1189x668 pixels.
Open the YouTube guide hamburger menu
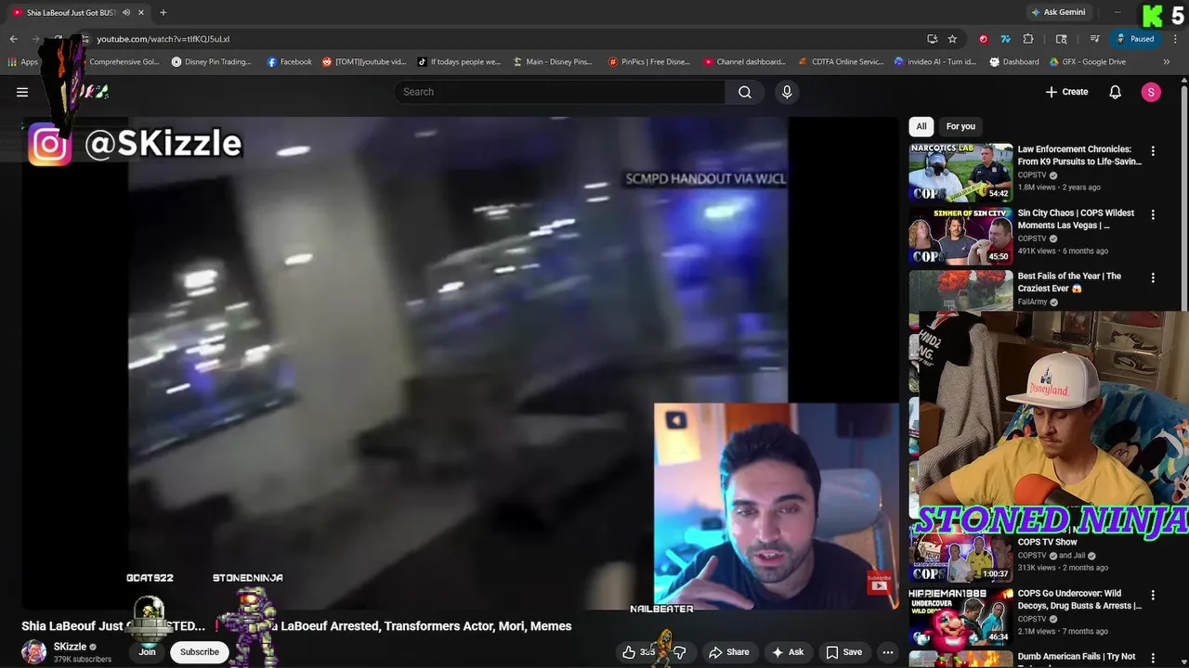click(22, 92)
